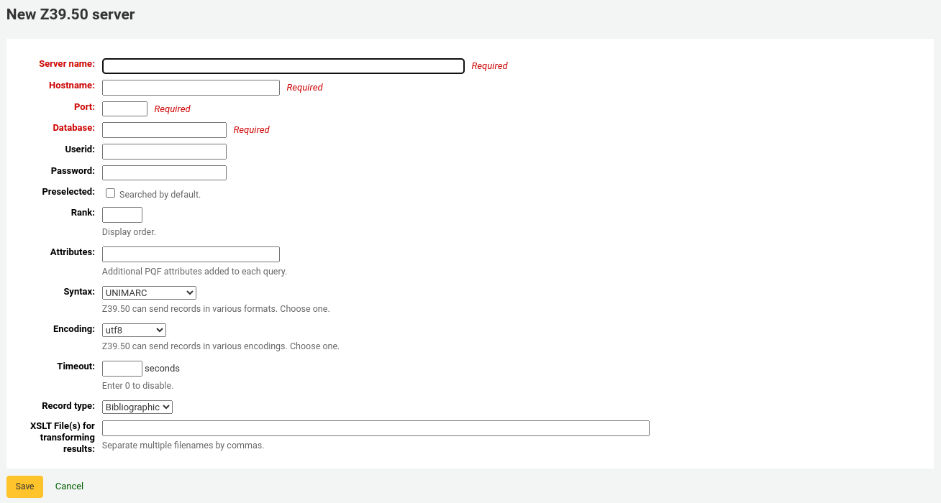Click the 'Hostname:' label
941x503 pixels.
click(x=72, y=86)
